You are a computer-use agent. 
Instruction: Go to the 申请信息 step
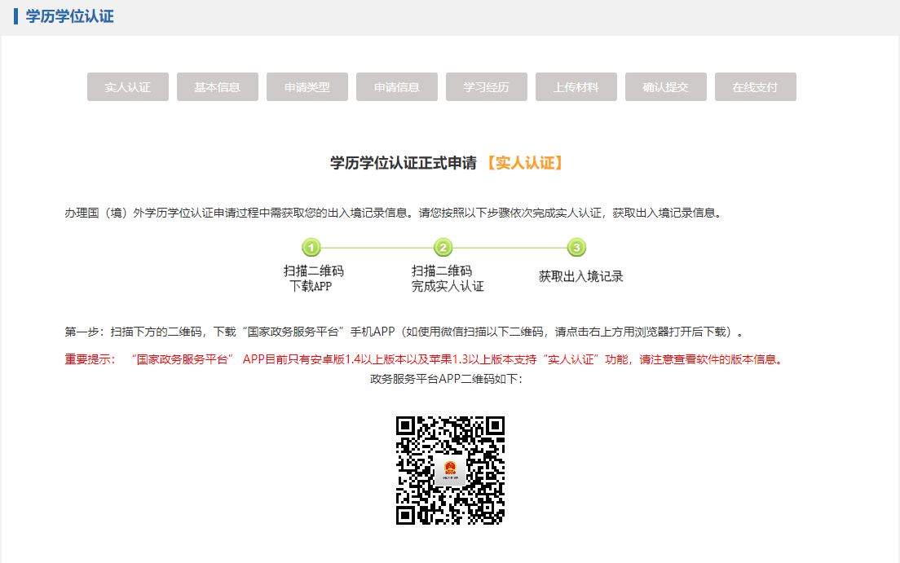tap(397, 87)
